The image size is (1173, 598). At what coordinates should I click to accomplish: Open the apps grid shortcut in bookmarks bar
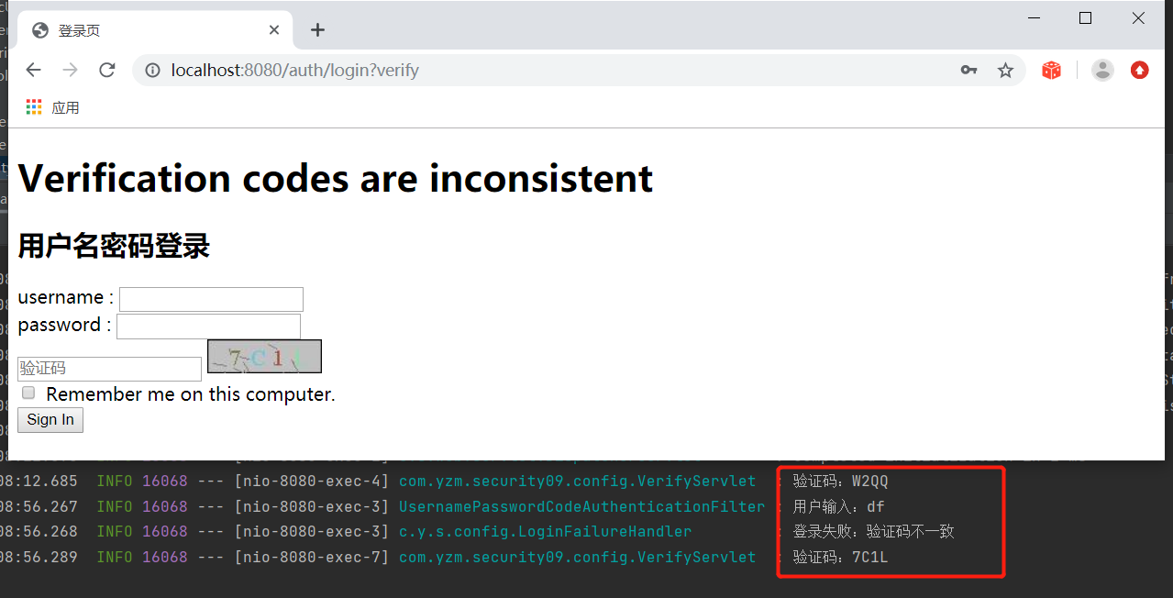tap(34, 107)
